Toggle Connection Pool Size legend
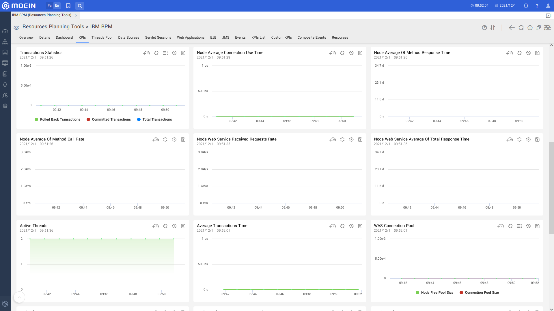554x311 pixels. tap(479, 293)
